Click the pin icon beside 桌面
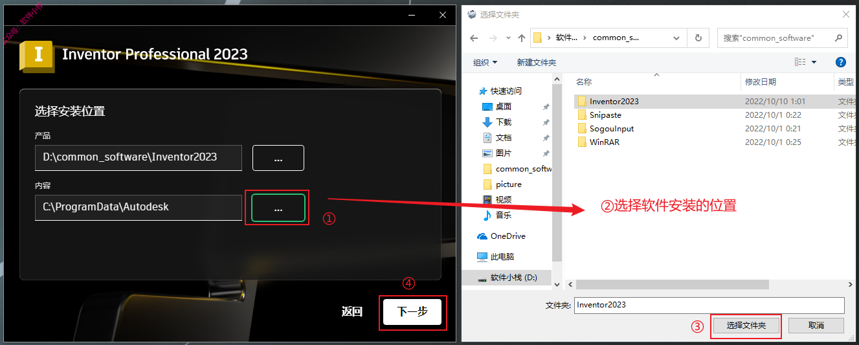Screen dimensions: 859x345 click(x=546, y=107)
